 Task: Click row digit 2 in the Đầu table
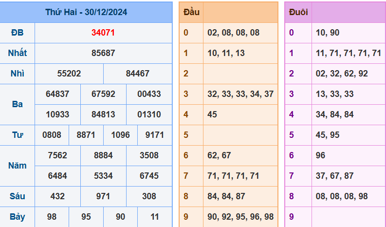tap(186, 74)
